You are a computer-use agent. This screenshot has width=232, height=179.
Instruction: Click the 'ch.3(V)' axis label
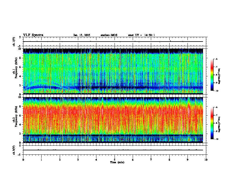[x=14, y=150]
